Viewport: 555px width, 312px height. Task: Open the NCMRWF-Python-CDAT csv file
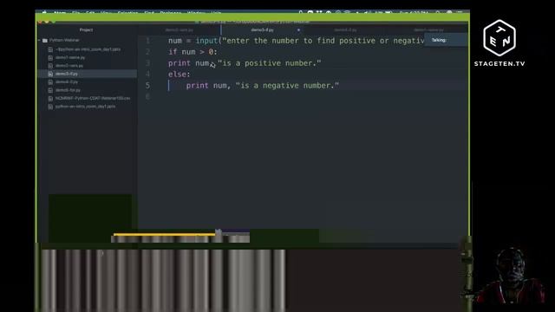(x=93, y=98)
